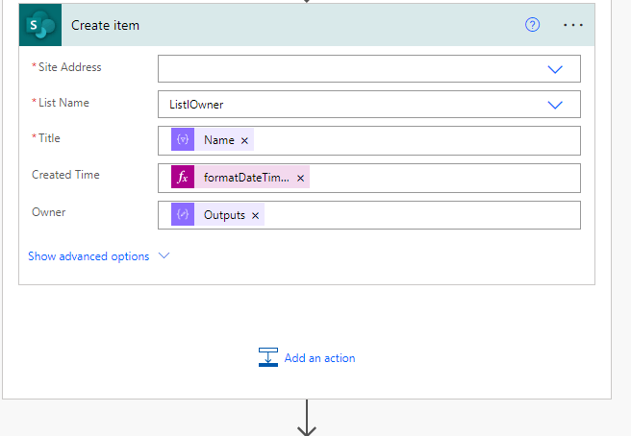Click inside the Title input field

click(x=369, y=140)
